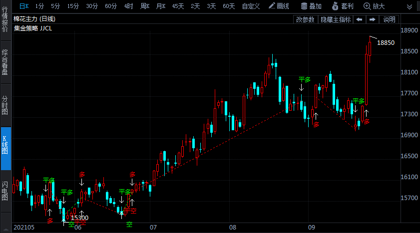Open the 自定义 custom period option

(251, 6)
